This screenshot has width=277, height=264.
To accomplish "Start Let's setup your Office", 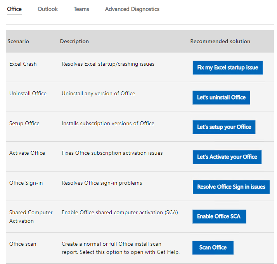I will pyautogui.click(x=224, y=127).
